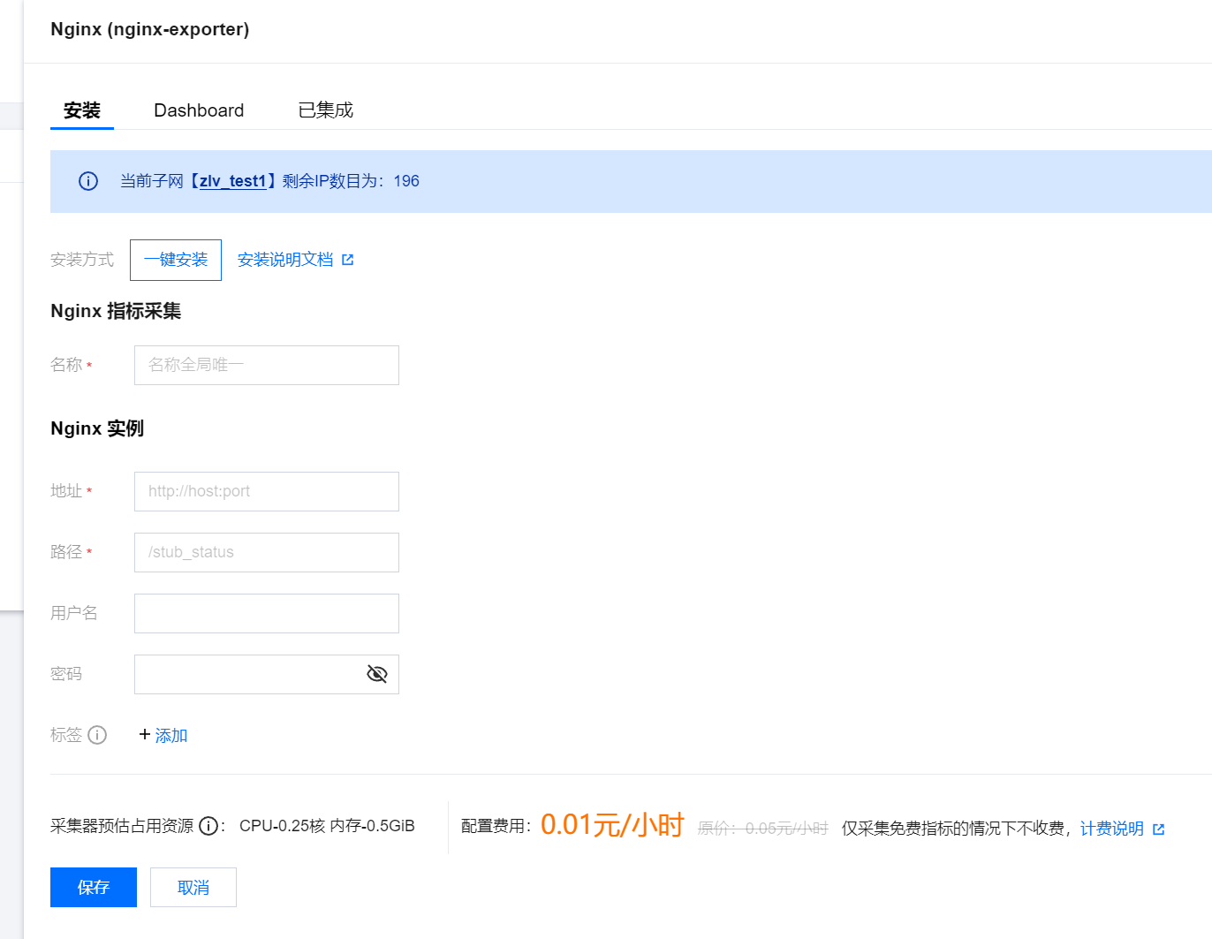Switch to the 安装 tab

pyautogui.click(x=82, y=110)
